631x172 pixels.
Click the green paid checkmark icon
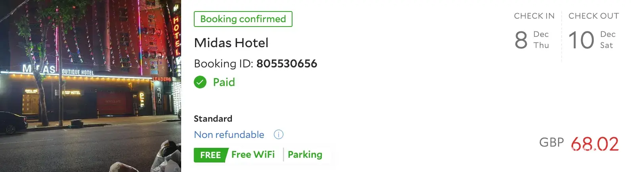(200, 82)
